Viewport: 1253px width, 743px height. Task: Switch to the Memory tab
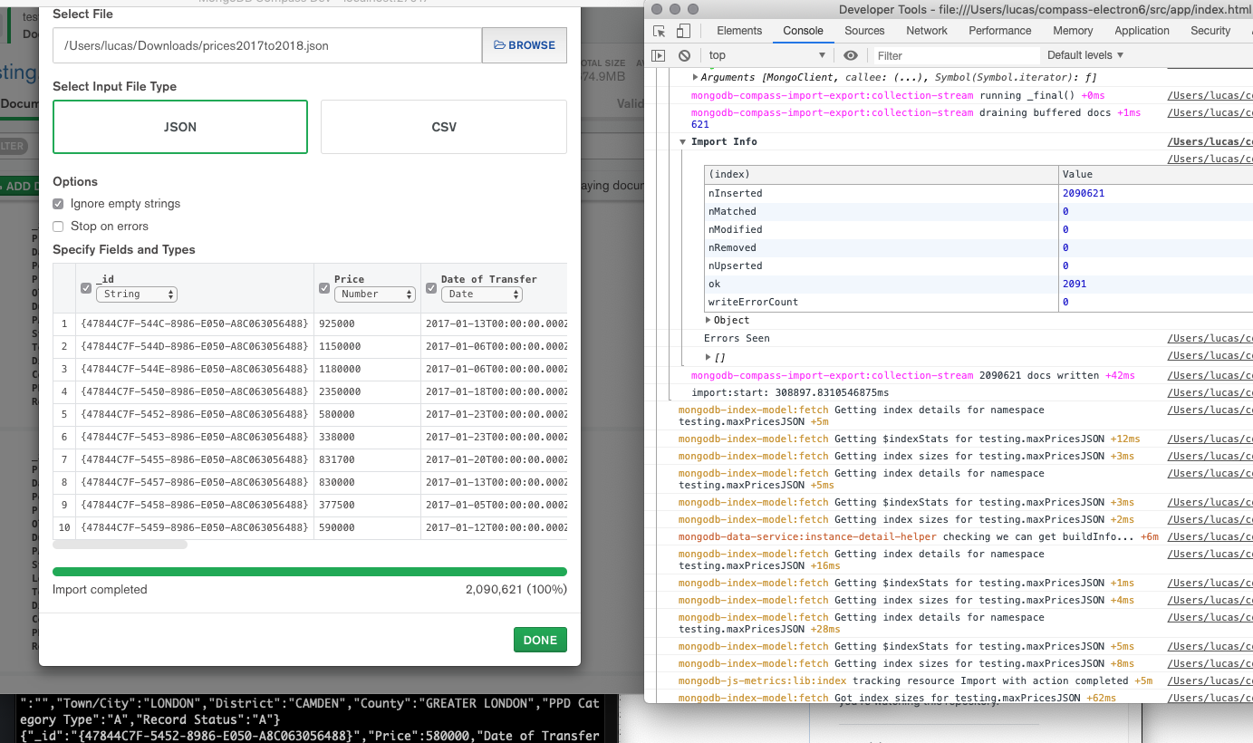point(1073,31)
